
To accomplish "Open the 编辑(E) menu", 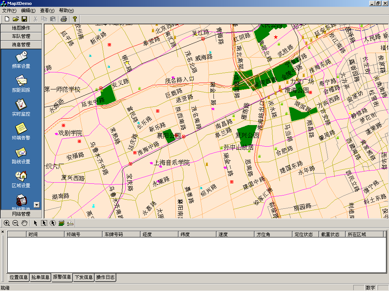I will [28, 11].
